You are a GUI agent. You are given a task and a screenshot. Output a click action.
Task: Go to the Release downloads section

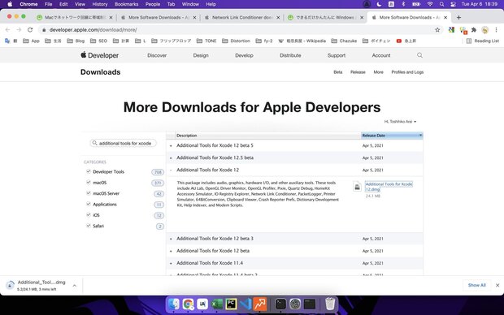point(358,72)
